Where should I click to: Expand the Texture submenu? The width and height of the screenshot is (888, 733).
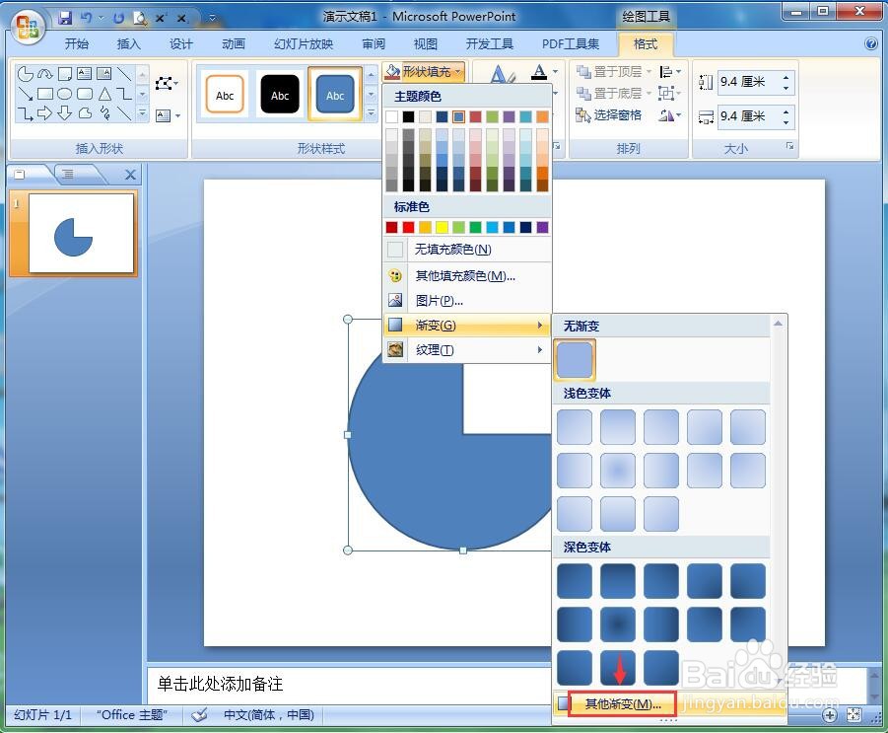(466, 350)
